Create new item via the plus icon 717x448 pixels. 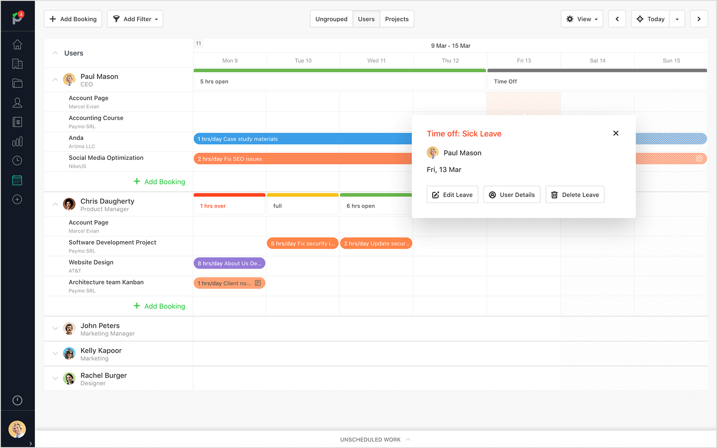tap(17, 199)
